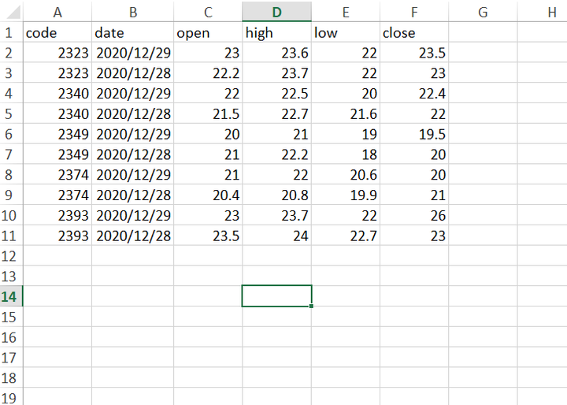Select row 14 header

[x=11, y=296]
